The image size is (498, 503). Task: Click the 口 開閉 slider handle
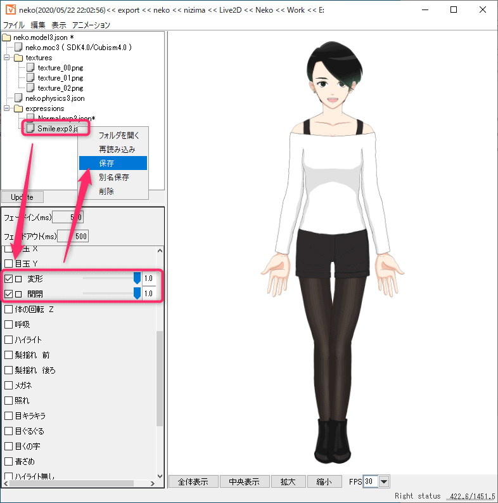click(x=136, y=294)
